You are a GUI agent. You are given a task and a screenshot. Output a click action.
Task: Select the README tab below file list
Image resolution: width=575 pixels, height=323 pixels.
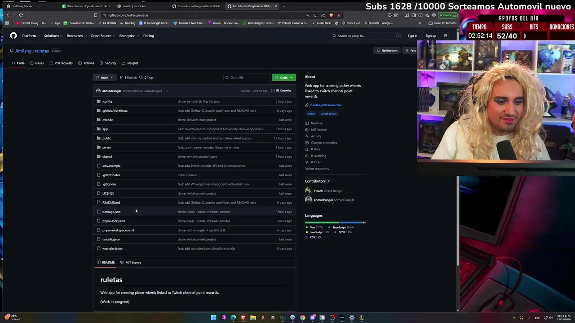click(106, 262)
